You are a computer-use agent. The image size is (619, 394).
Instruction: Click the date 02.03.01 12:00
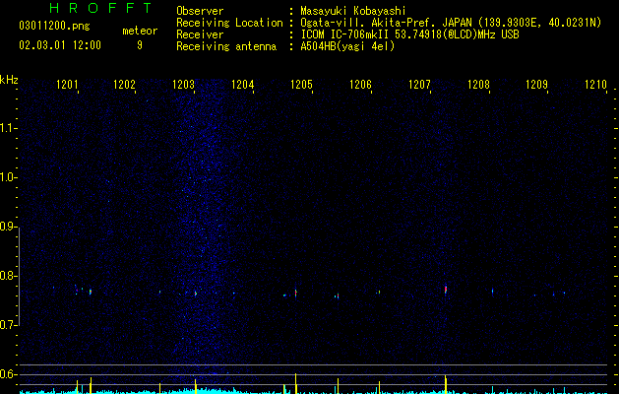coord(60,45)
